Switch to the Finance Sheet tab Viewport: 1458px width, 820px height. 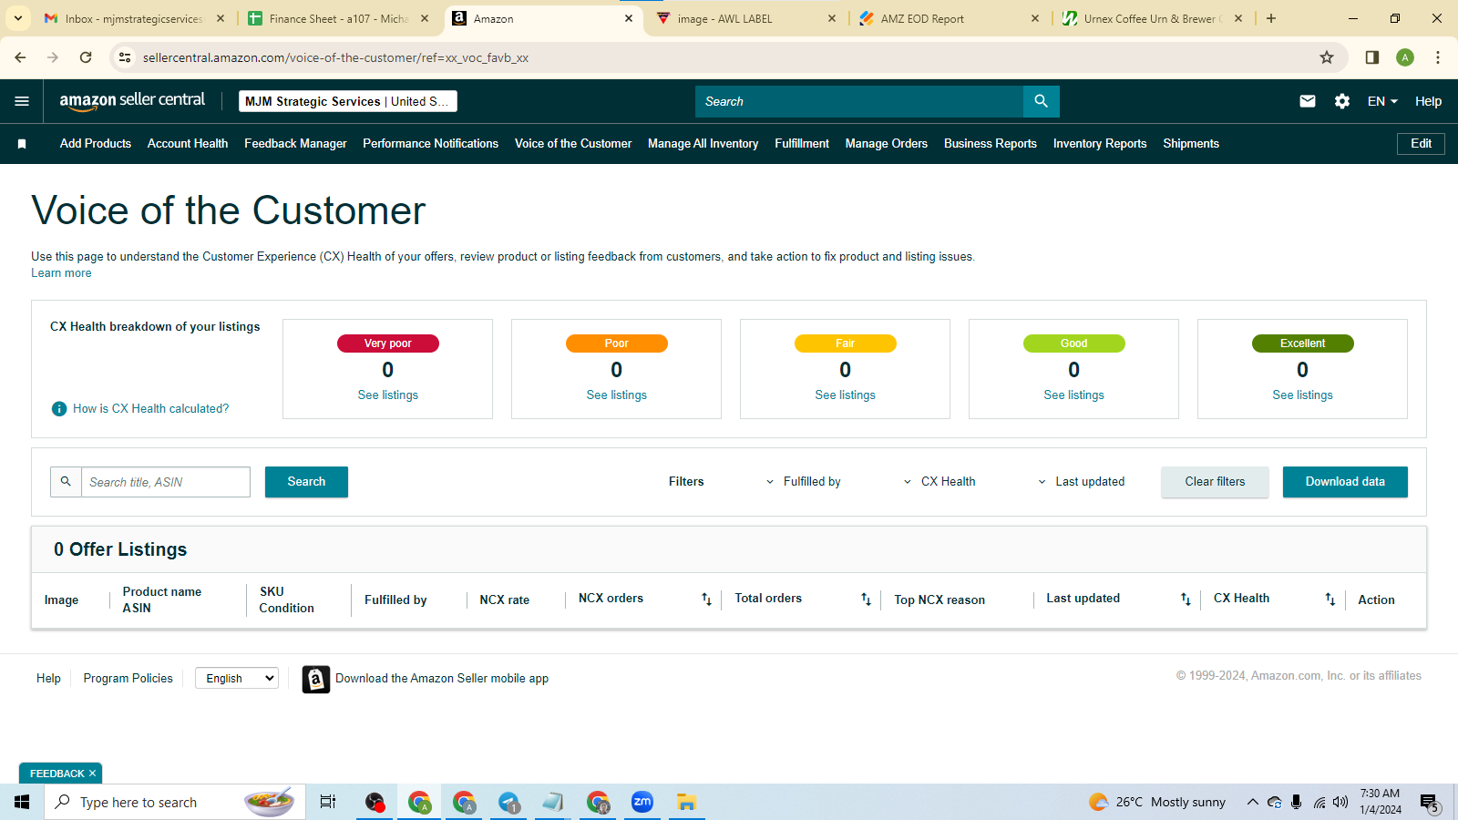click(x=339, y=18)
